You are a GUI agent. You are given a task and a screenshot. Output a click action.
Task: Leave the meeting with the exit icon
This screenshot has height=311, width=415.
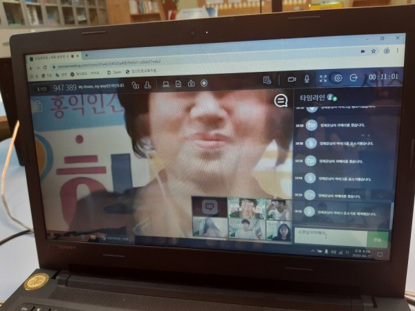353,77
